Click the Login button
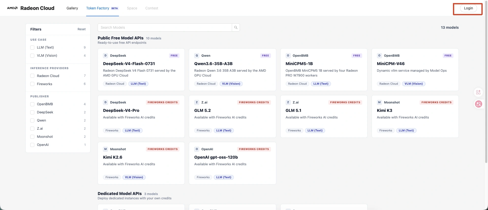 pos(468,8)
